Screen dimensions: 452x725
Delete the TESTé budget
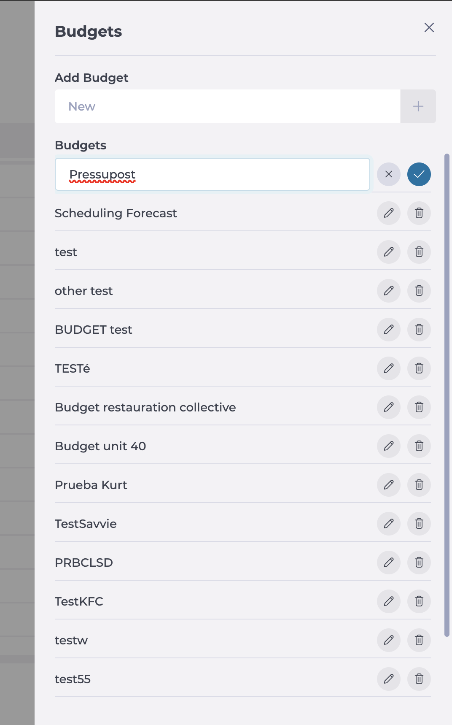click(x=419, y=368)
